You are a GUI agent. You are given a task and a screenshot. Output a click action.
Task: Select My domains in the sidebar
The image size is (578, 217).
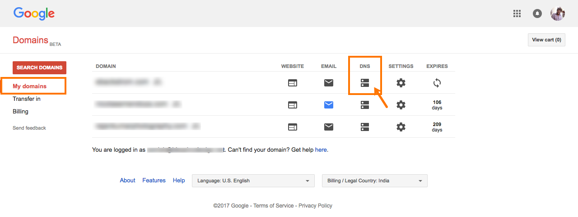(29, 86)
